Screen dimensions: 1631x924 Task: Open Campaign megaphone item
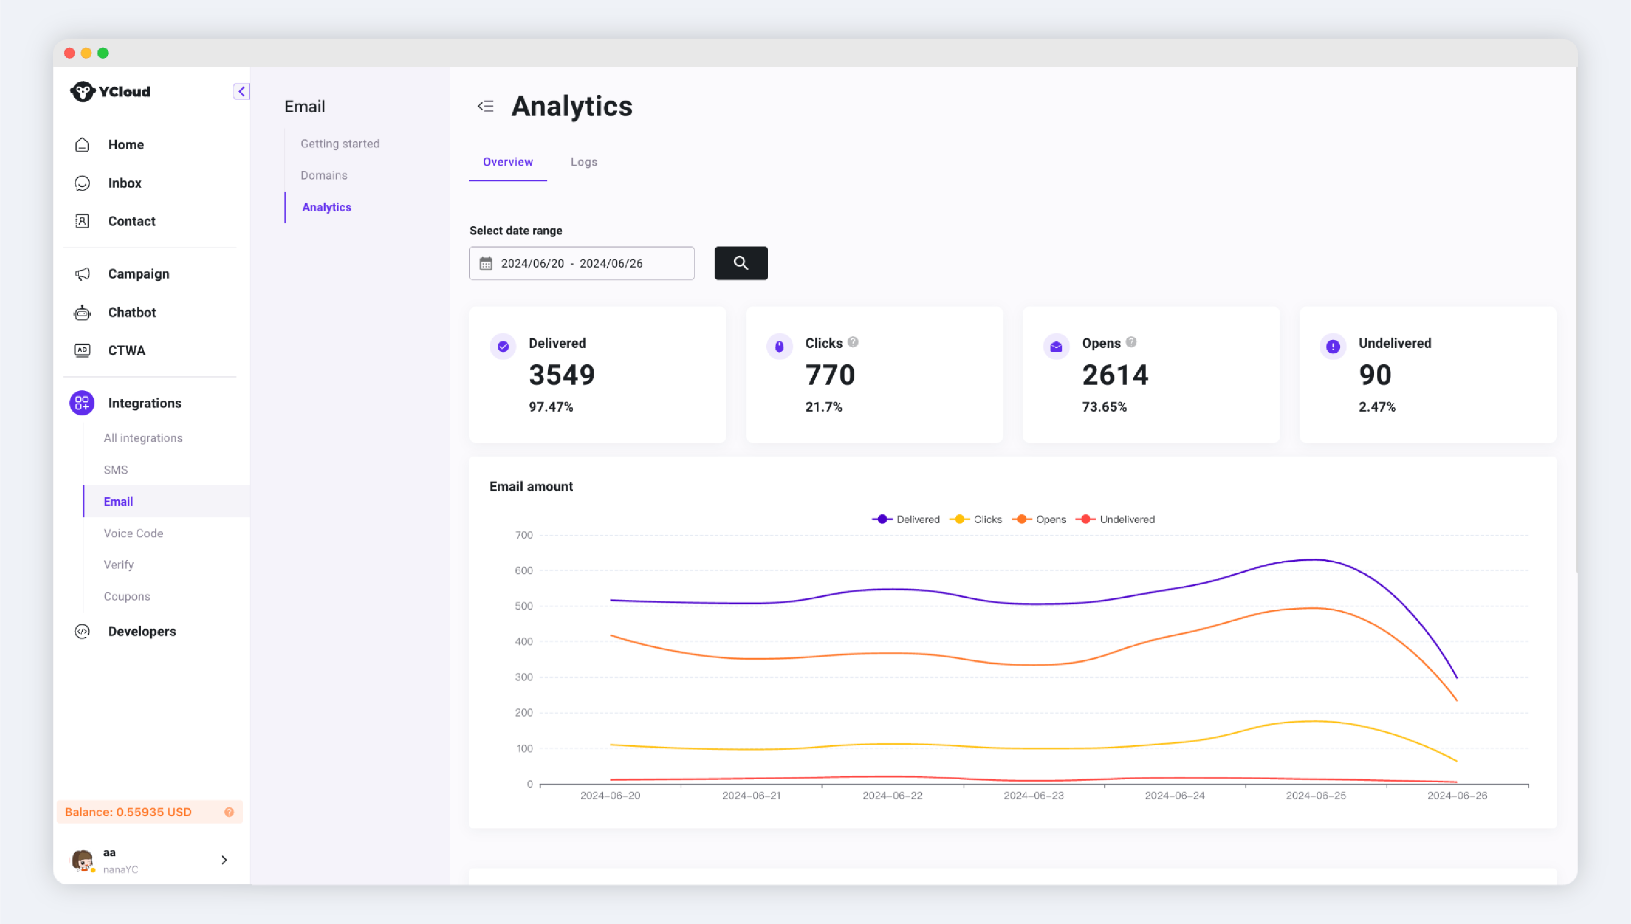tap(82, 274)
